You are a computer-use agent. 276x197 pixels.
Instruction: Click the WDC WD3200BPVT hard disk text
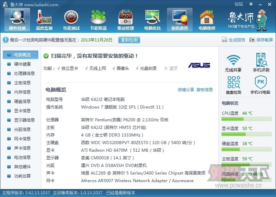138,143
